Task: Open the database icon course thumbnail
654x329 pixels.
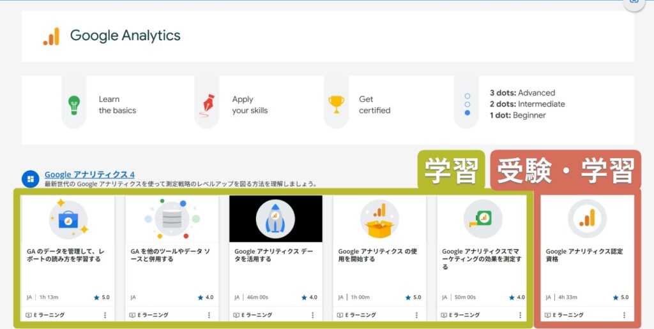Action: (x=172, y=219)
